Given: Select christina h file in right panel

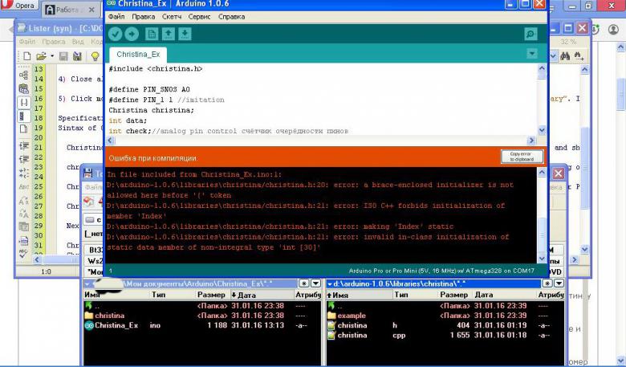Looking at the screenshot, I should click(445, 325).
